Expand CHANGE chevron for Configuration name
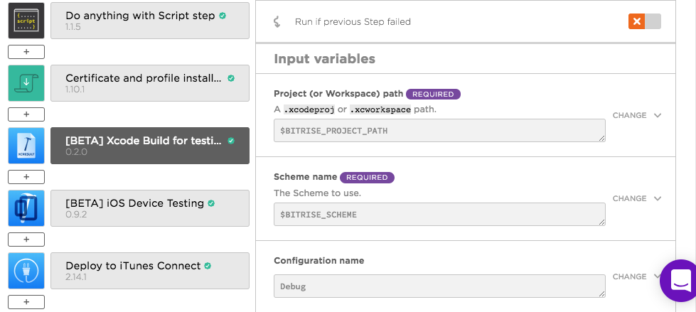Screen dimensions: 696x312 [x=658, y=276]
